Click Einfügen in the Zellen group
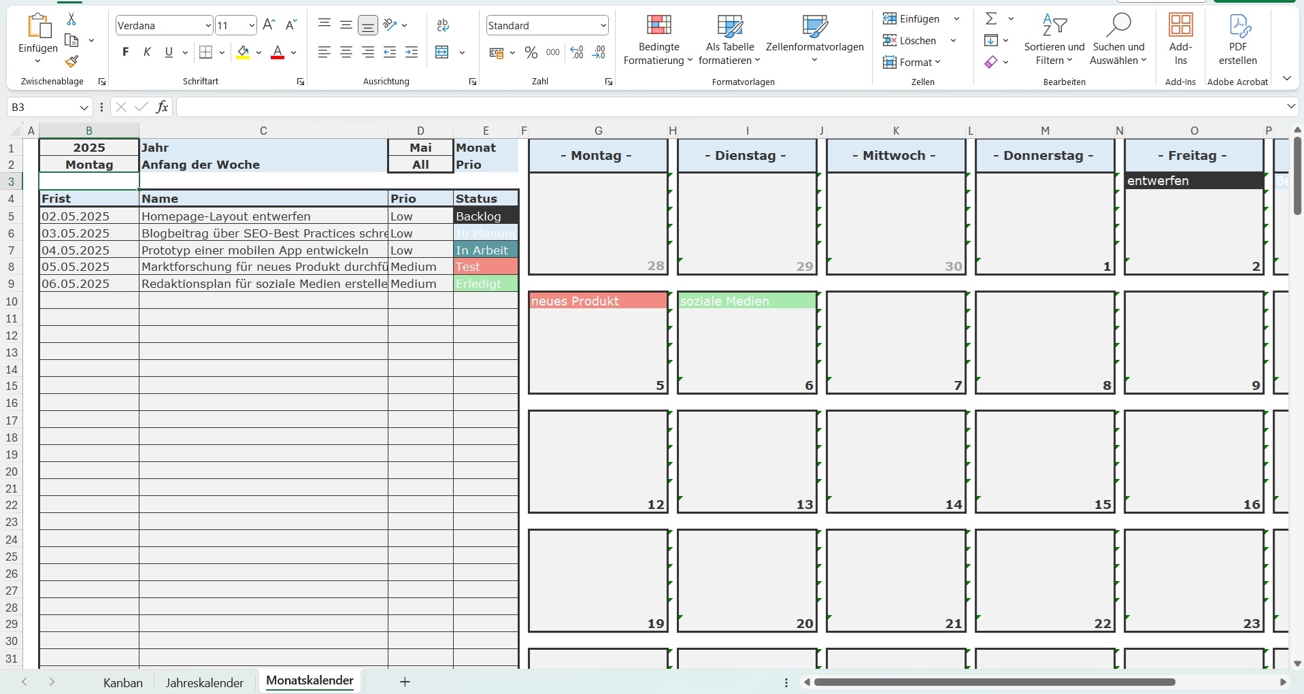This screenshot has height=694, width=1304. click(x=912, y=19)
